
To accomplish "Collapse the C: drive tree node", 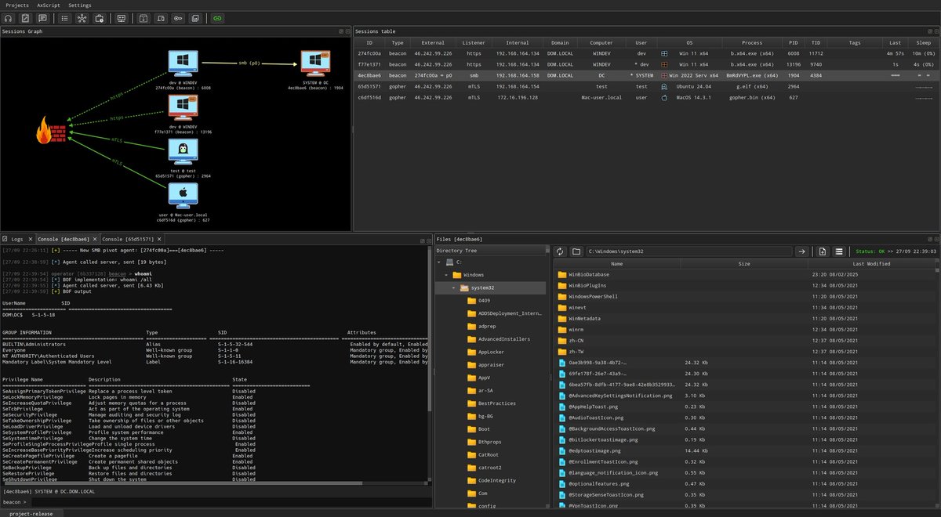I will point(439,262).
